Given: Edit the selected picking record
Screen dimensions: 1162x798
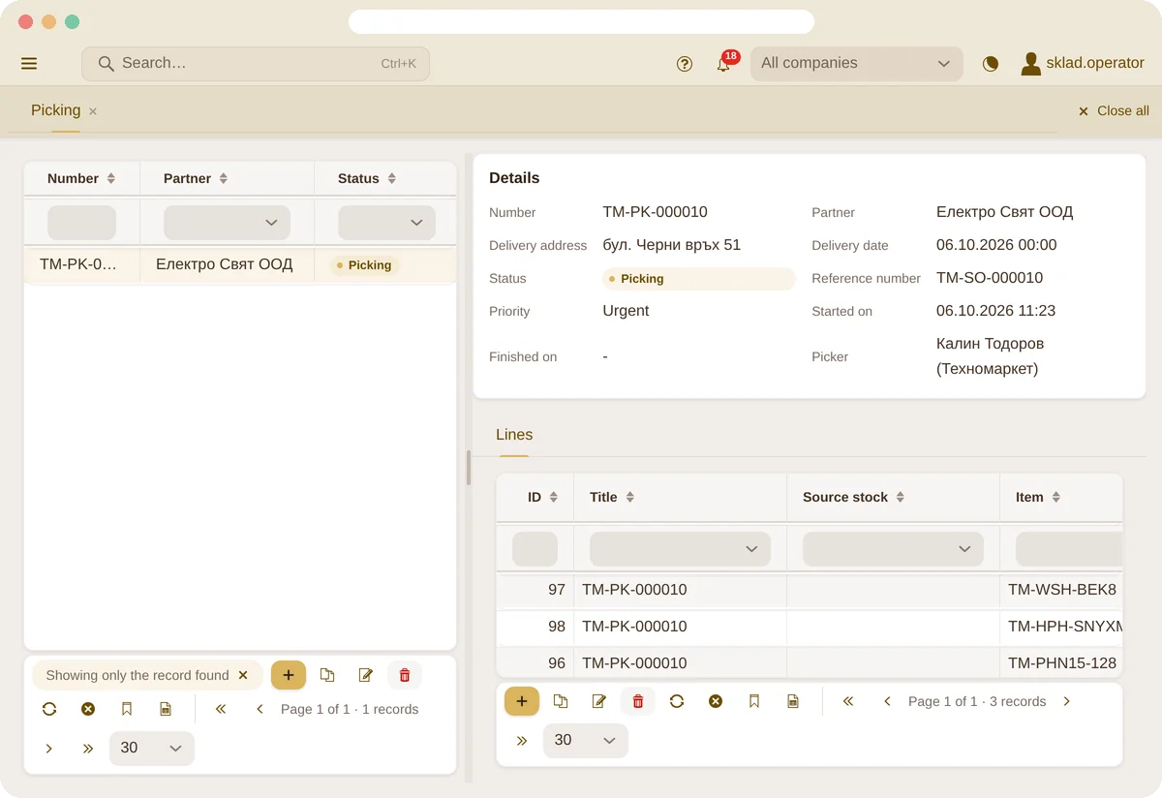Looking at the screenshot, I should [x=366, y=675].
